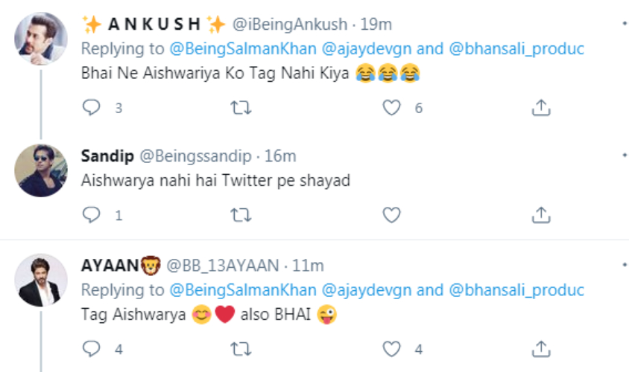Like AYAAN's tweet with 4 likes
This screenshot has height=372, width=629.
tap(391, 348)
